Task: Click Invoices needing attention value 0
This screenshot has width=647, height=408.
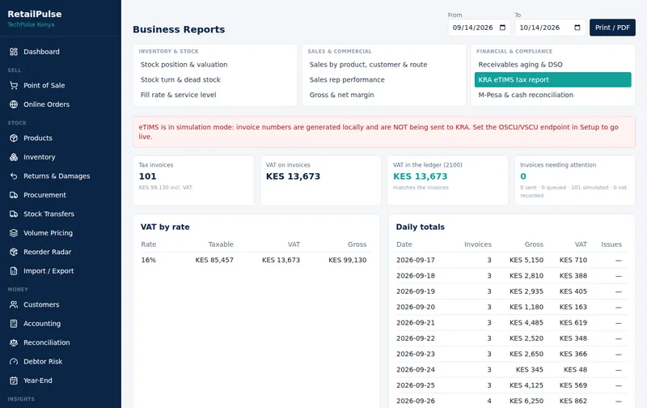Action: tap(523, 176)
